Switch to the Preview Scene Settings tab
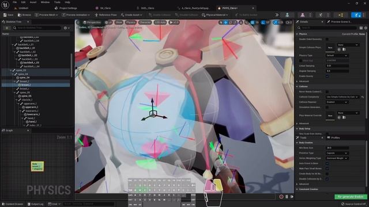Screen dimensions: 369x207 pyautogui.click(x=340, y=22)
